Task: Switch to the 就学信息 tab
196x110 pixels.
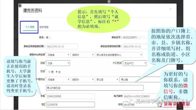Action: point(44,27)
